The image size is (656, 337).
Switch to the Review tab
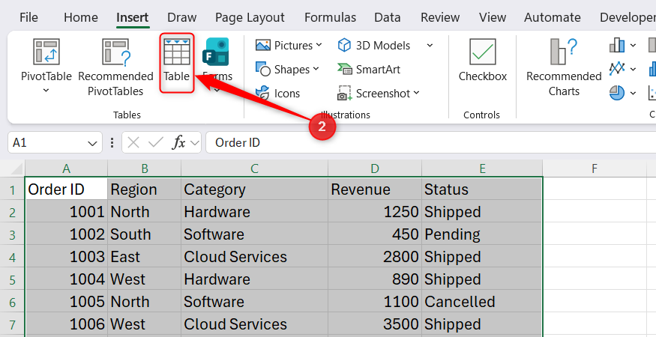coord(440,17)
